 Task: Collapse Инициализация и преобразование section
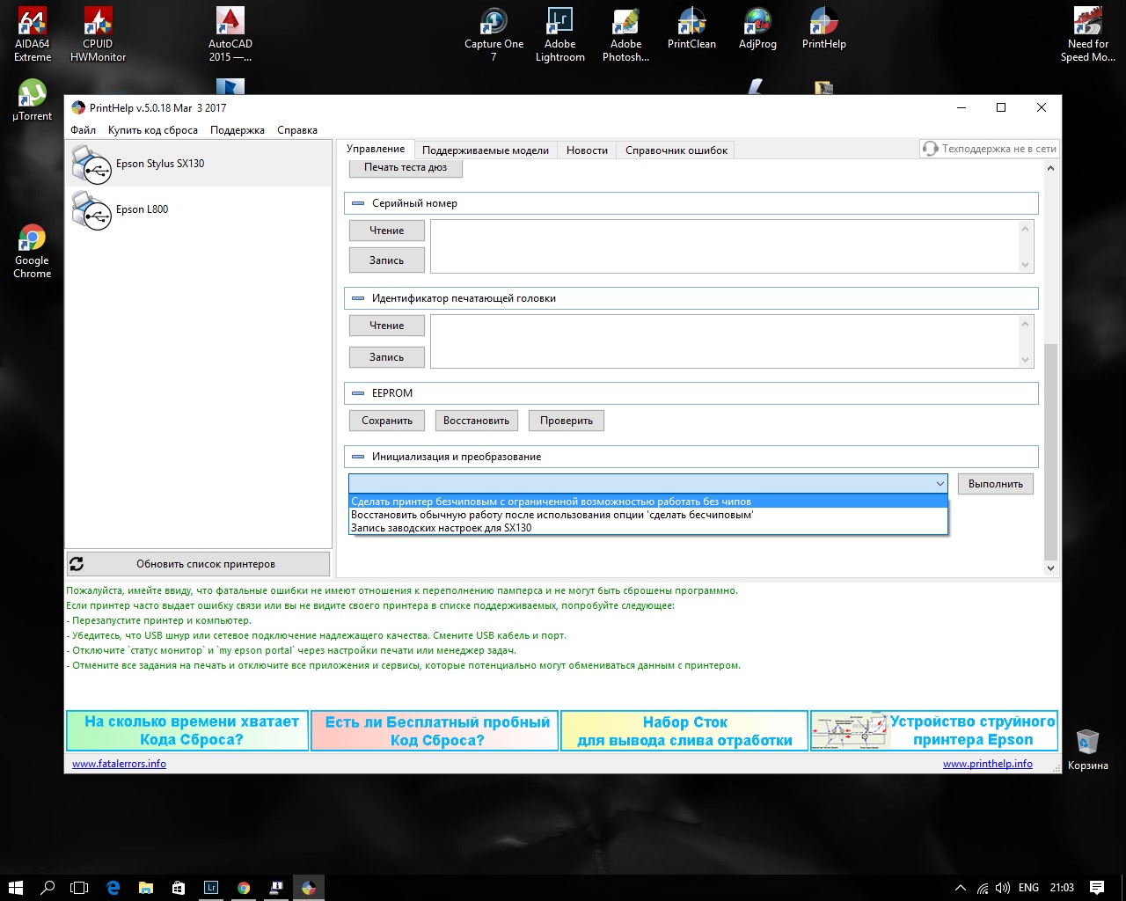358,457
